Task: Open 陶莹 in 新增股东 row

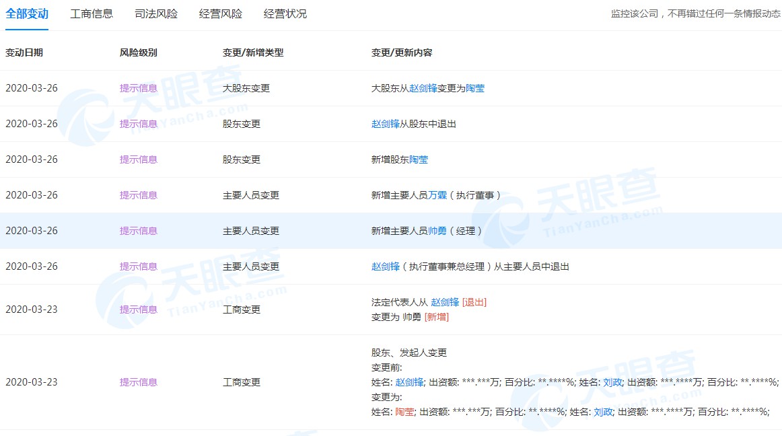Action: pos(419,159)
